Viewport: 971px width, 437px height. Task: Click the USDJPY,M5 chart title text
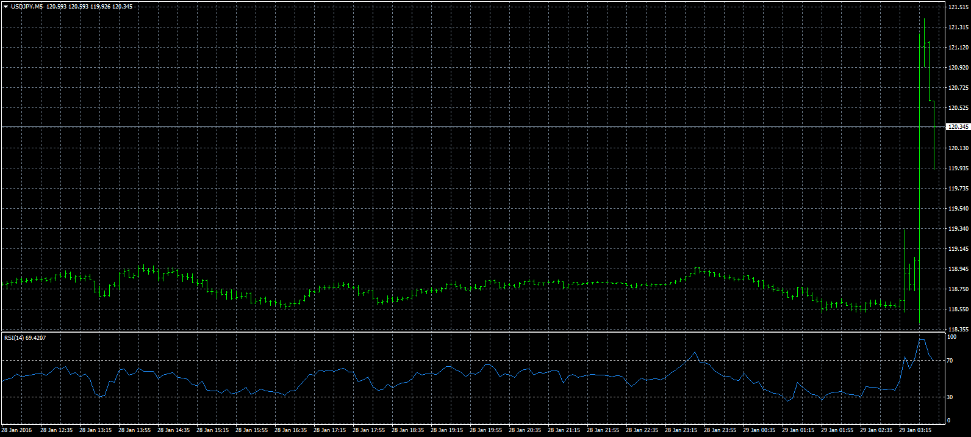[x=27, y=6]
